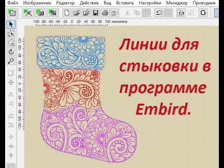Click the Paste clipboard toolbar icon
Viewport: 224px width, 168px height.
coord(147,13)
